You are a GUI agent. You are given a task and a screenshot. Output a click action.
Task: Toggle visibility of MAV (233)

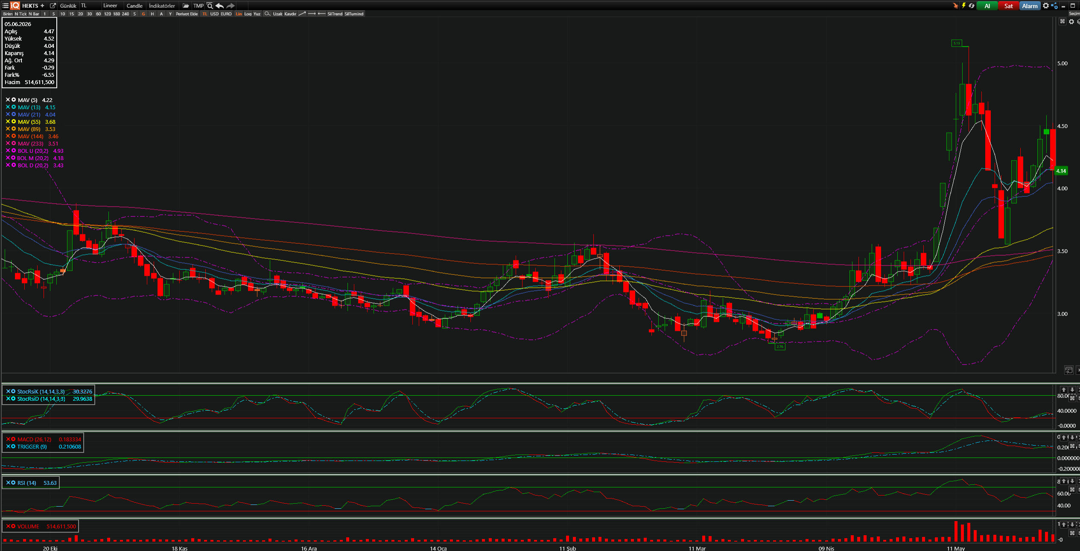[14, 143]
